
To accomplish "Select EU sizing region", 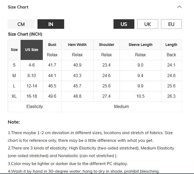I will pos(171,24).
